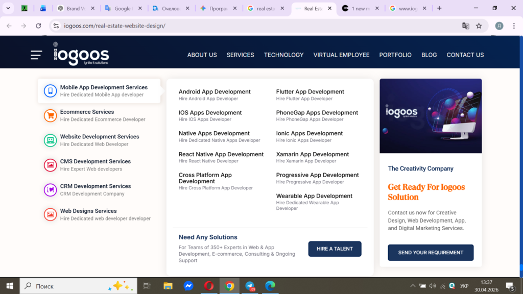Show hidden system tray icons chevron
The height and width of the screenshot is (294, 523).
point(413,286)
